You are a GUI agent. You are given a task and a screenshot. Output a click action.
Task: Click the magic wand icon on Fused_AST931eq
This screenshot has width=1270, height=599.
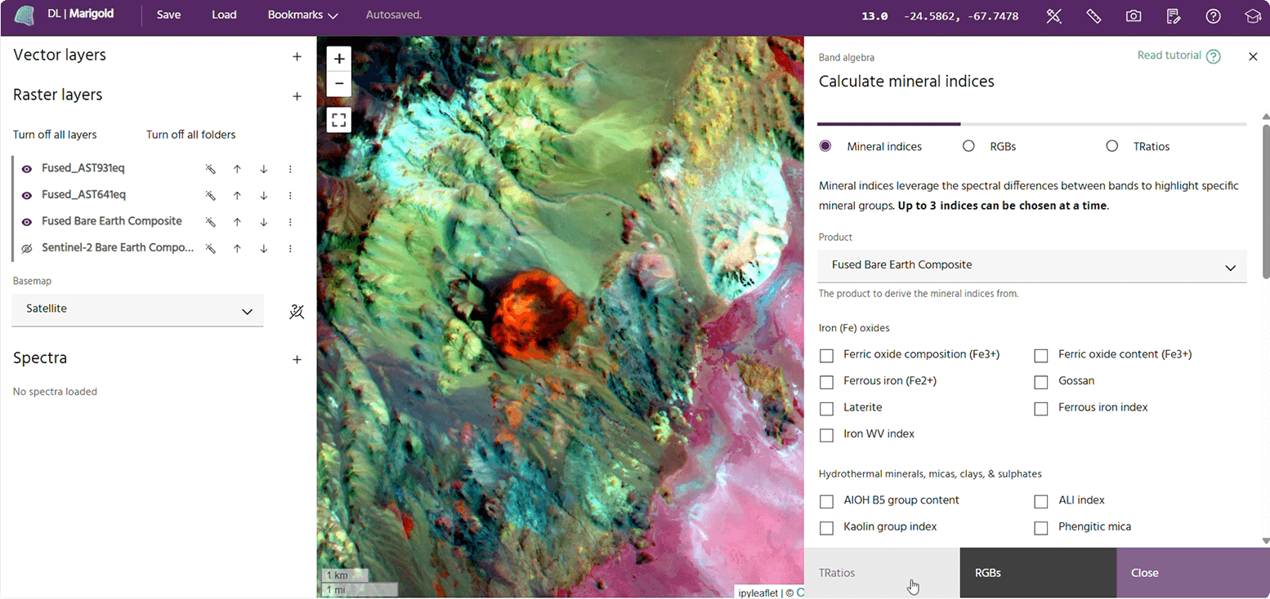coord(210,169)
